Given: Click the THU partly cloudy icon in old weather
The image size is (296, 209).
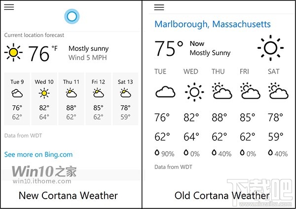Looking at the screenshot, I should [222, 91].
